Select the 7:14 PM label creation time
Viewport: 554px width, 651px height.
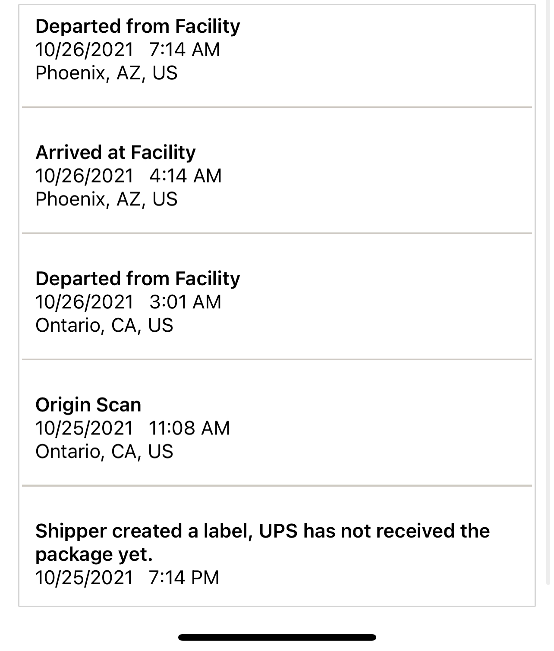click(x=184, y=578)
